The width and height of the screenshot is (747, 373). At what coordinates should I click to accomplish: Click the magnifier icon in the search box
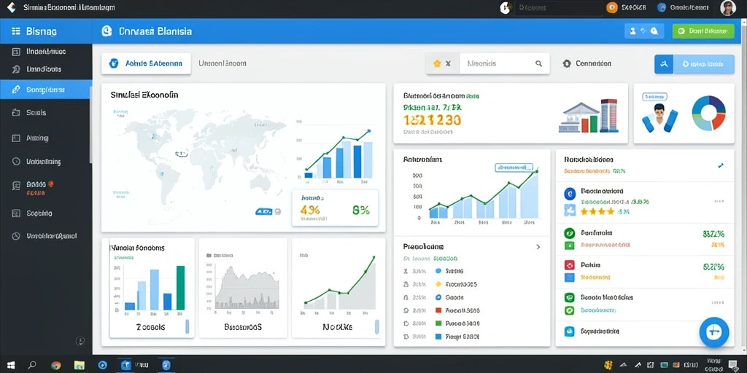539,63
